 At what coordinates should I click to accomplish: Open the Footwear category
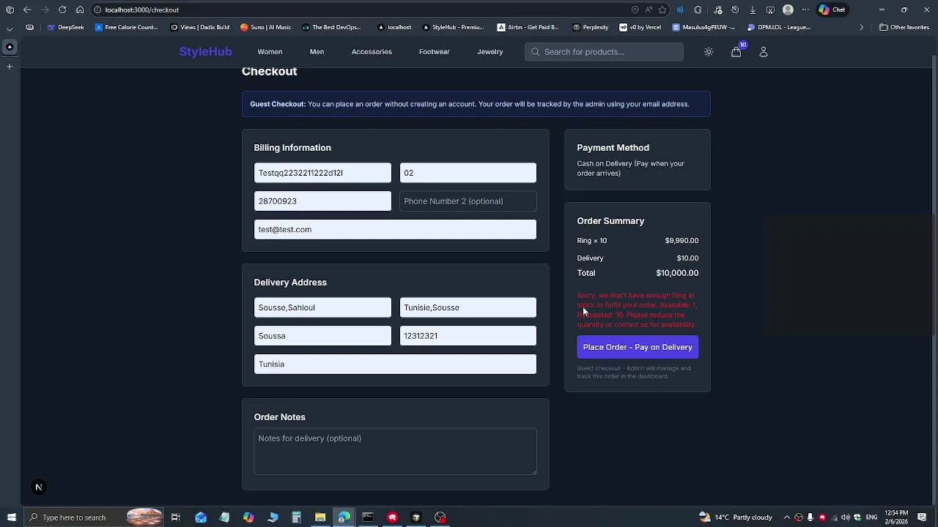(x=435, y=52)
